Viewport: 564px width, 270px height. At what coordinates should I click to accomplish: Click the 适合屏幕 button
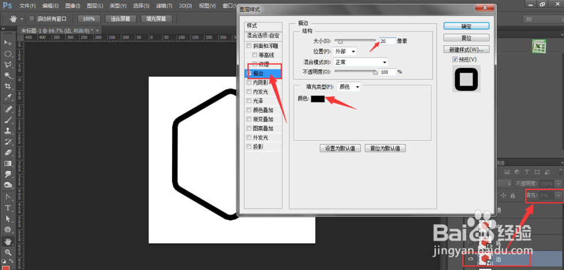[x=121, y=19]
